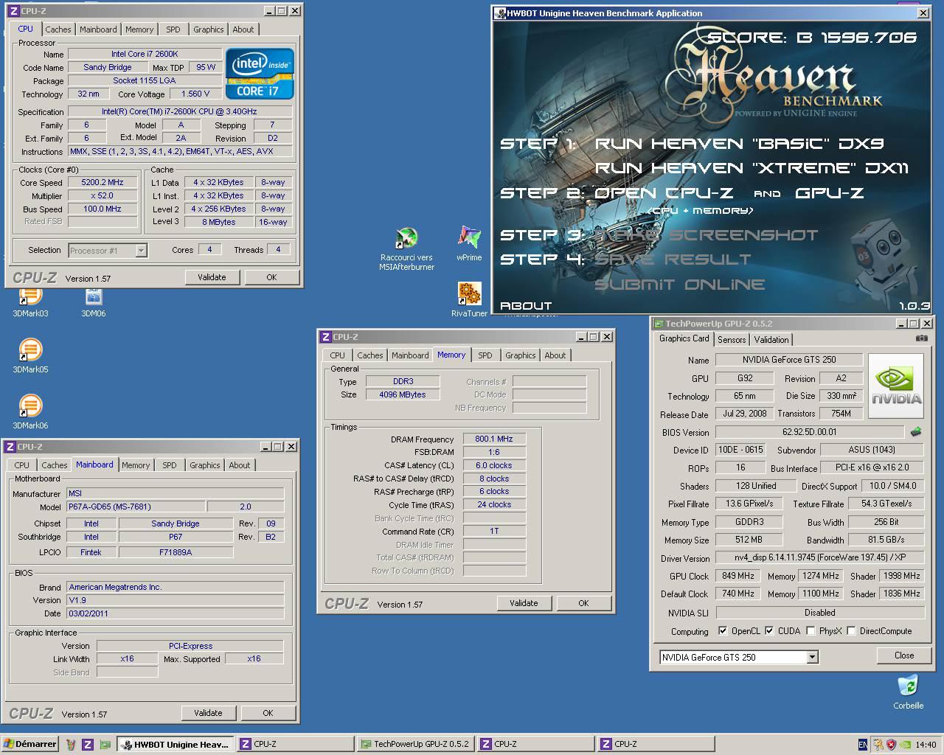Image resolution: width=944 pixels, height=755 pixels.
Task: Click the Core Speed value 5200.2 MHz
Action: point(103,183)
